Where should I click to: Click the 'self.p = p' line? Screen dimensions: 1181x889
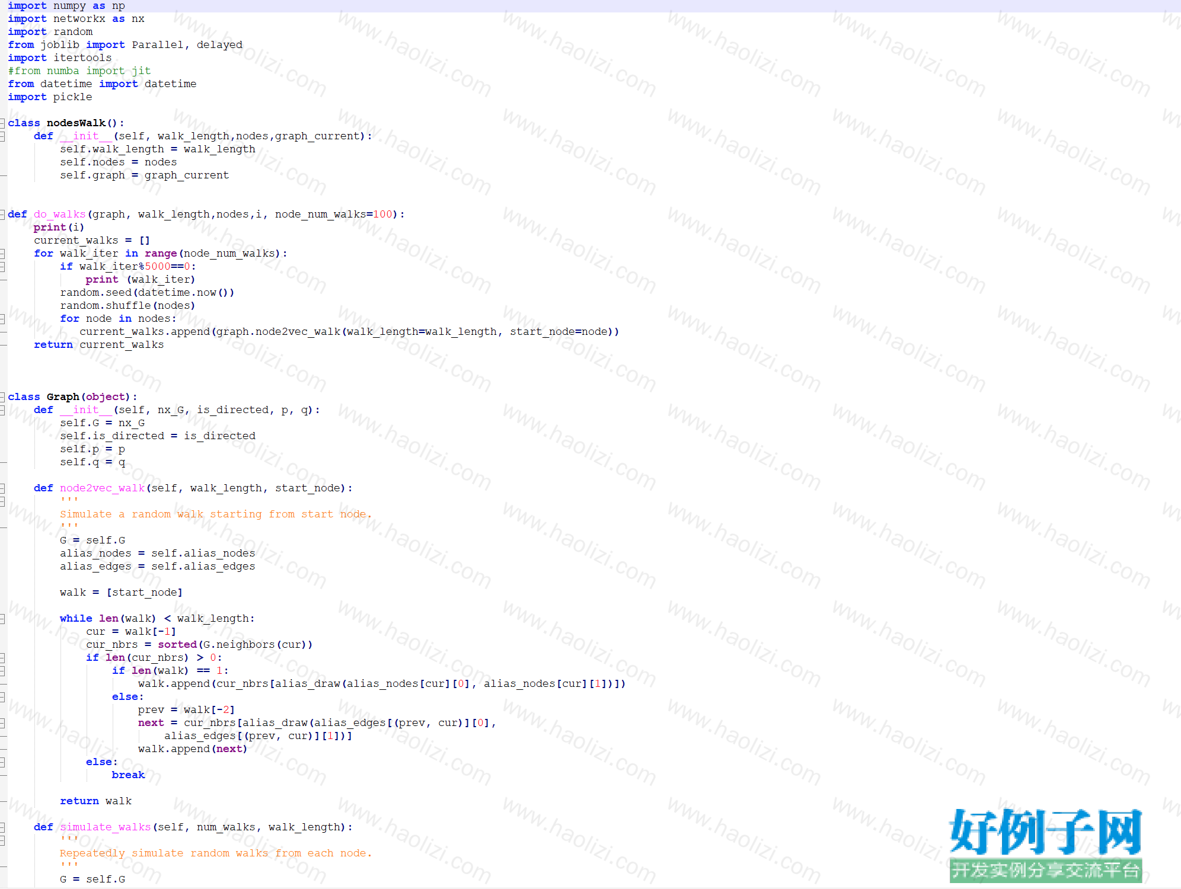point(92,449)
